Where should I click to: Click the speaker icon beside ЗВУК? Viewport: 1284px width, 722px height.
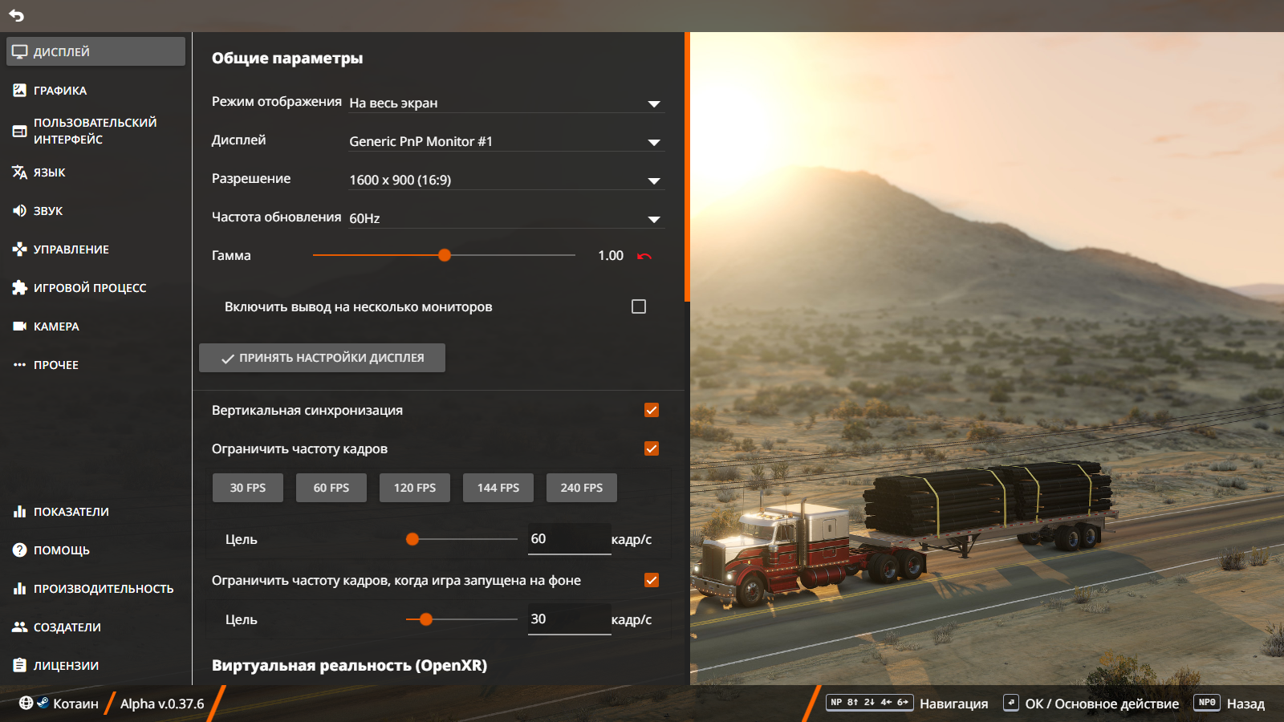20,210
